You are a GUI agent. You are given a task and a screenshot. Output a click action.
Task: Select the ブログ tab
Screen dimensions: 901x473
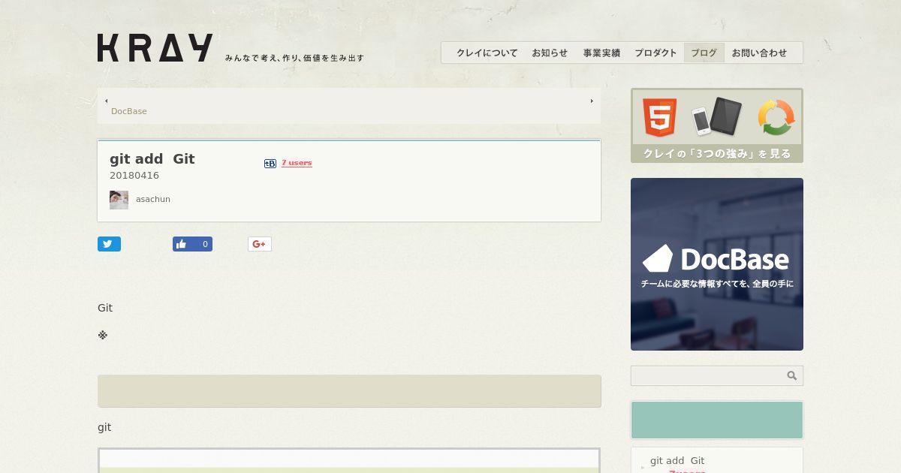pyautogui.click(x=704, y=53)
